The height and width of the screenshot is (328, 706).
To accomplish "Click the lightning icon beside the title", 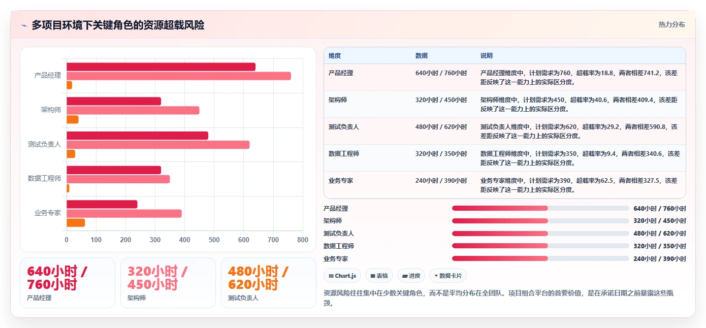I will click(24, 25).
